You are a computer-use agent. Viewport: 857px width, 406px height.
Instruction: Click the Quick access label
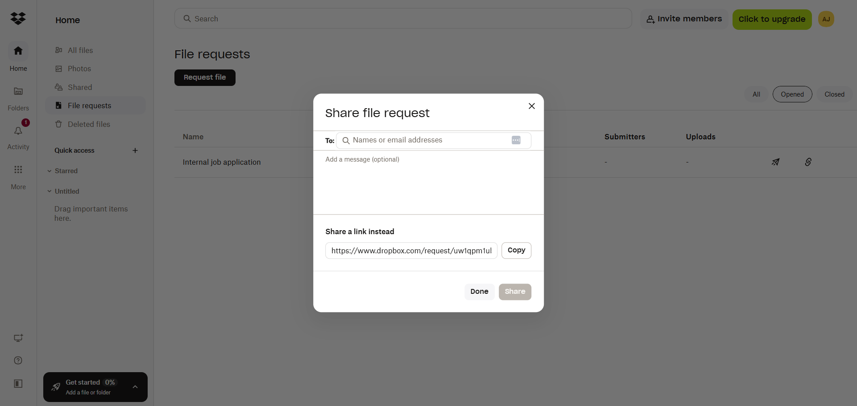pos(75,150)
